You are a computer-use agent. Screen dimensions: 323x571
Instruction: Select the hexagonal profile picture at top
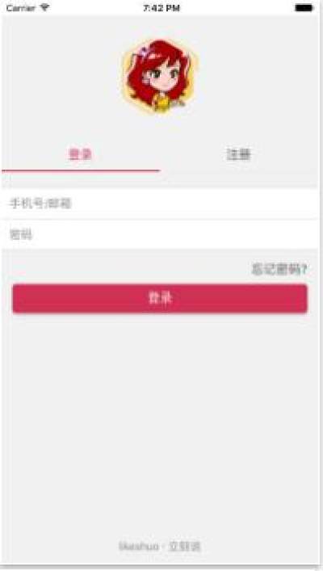pos(160,76)
